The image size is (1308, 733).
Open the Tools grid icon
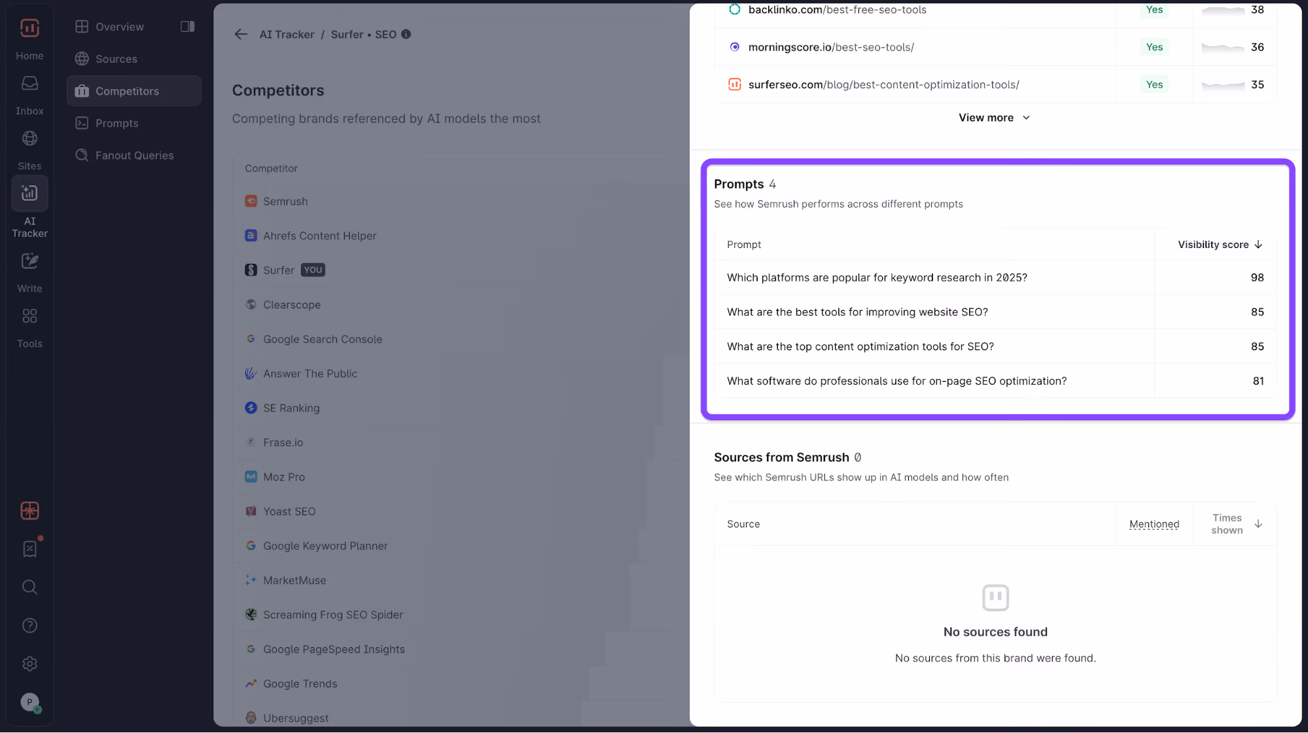pyautogui.click(x=29, y=316)
